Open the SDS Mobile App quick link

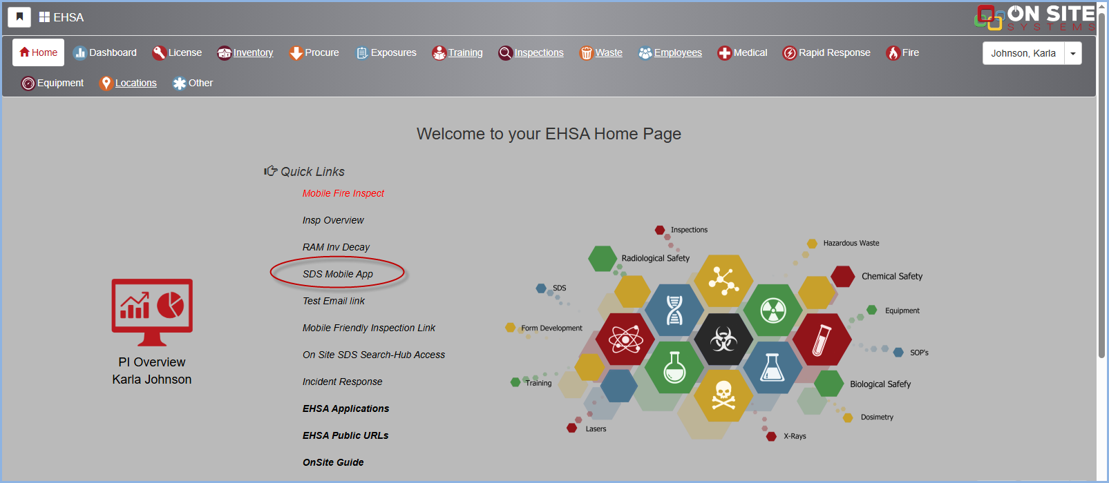click(337, 274)
